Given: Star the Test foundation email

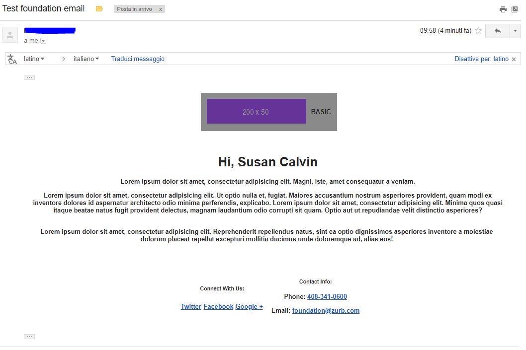Looking at the screenshot, I should [477, 30].
